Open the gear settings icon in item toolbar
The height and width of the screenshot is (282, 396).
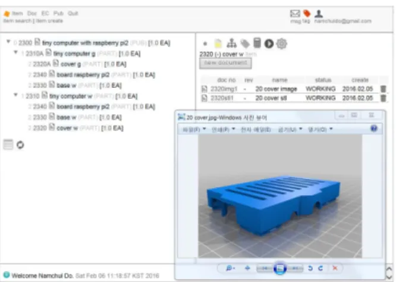click(282, 43)
